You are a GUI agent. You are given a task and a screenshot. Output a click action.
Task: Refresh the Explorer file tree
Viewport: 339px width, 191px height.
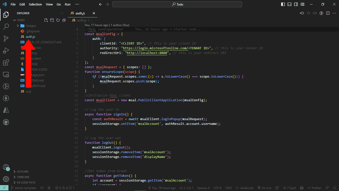[58, 20]
